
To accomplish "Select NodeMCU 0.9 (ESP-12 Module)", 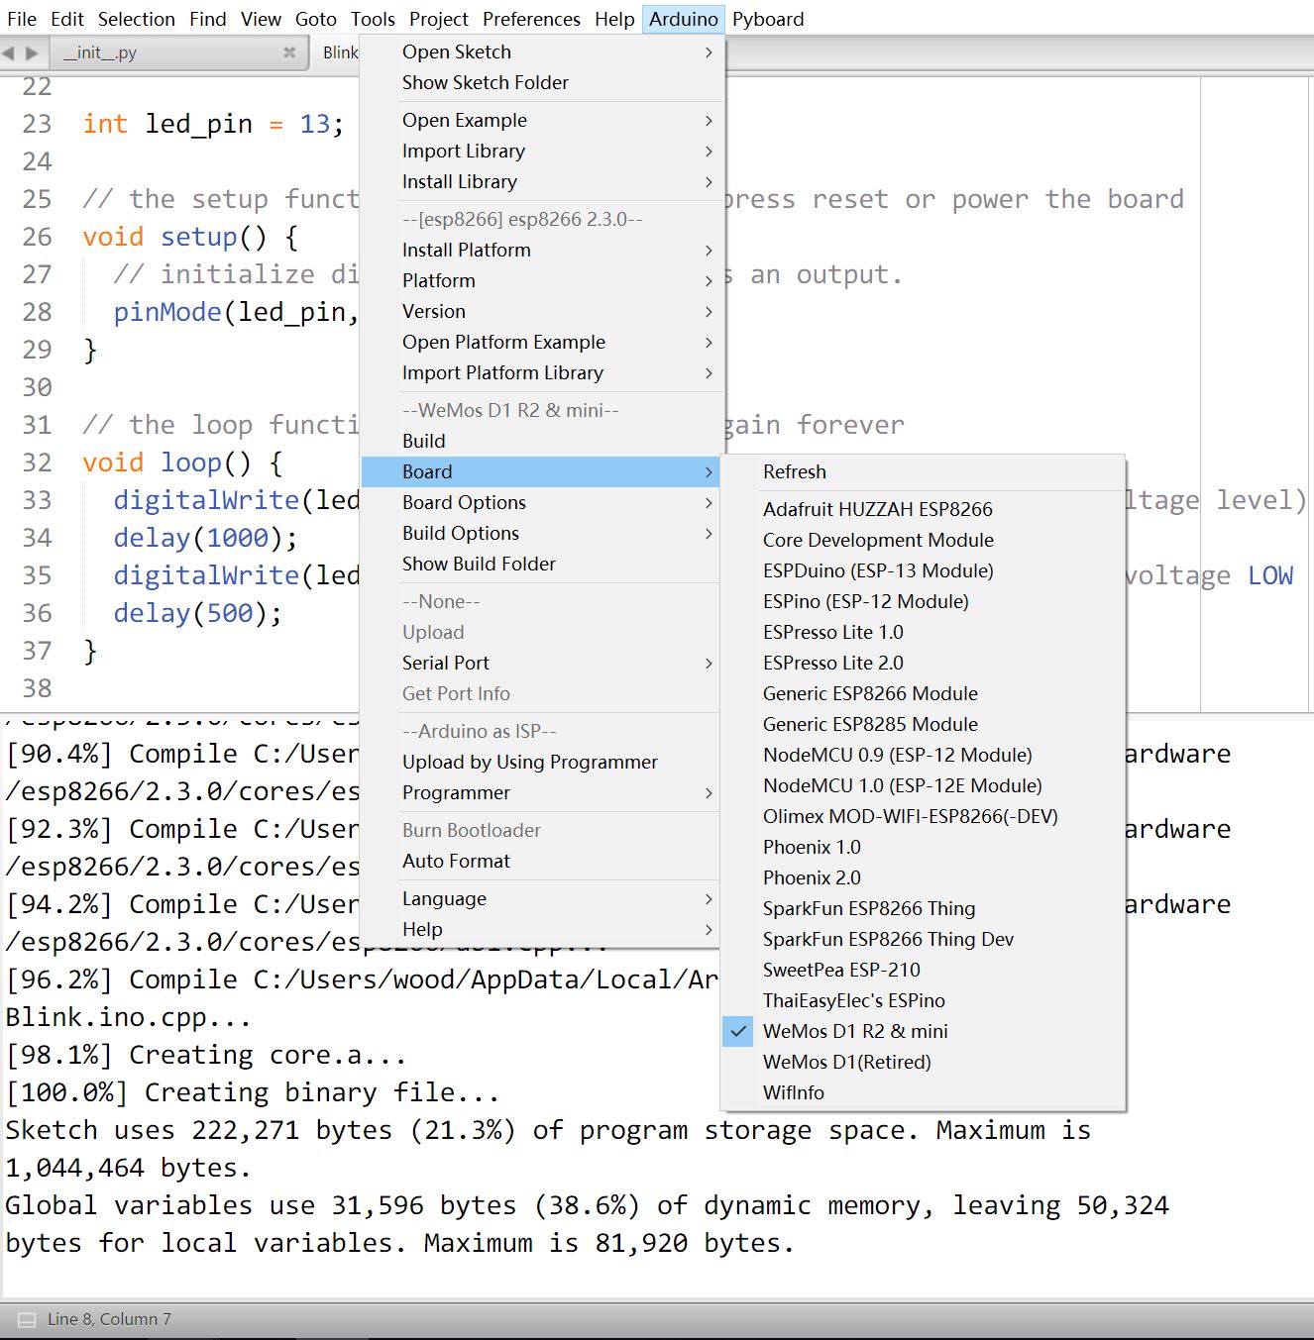I will pyautogui.click(x=923, y=755).
